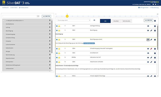
Task: Select the Druckbar filter tab
Action: 116,21
